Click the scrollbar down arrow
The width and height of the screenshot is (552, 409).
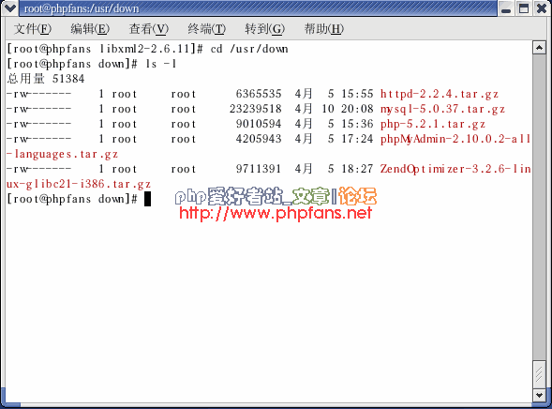539,395
